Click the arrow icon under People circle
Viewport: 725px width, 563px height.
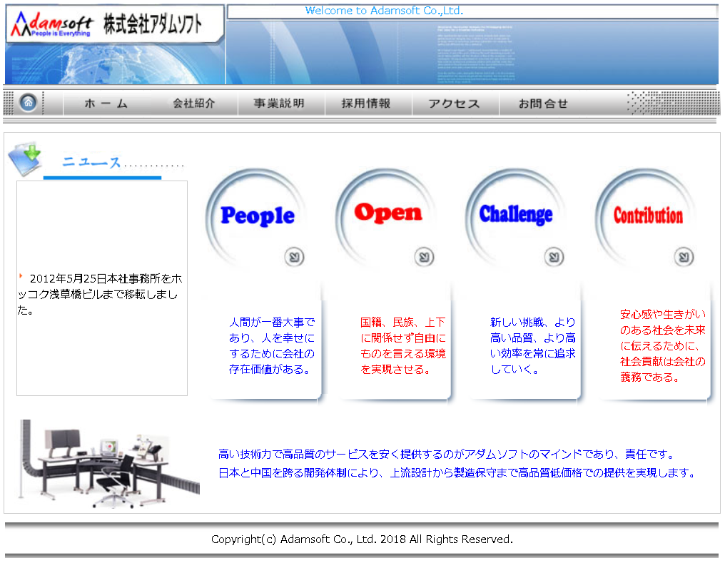coord(294,257)
